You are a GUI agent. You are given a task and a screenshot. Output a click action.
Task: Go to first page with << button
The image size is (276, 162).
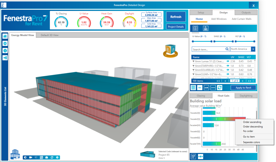[x=218, y=81]
